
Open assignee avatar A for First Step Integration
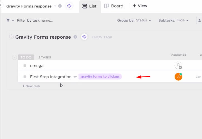tap(178, 77)
